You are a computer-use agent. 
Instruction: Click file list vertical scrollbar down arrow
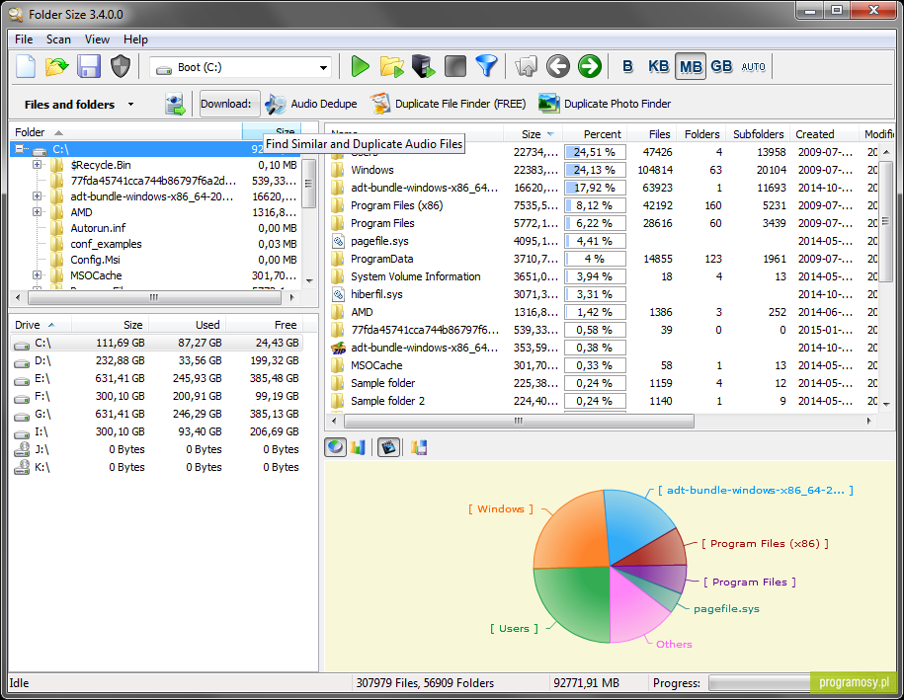(886, 405)
